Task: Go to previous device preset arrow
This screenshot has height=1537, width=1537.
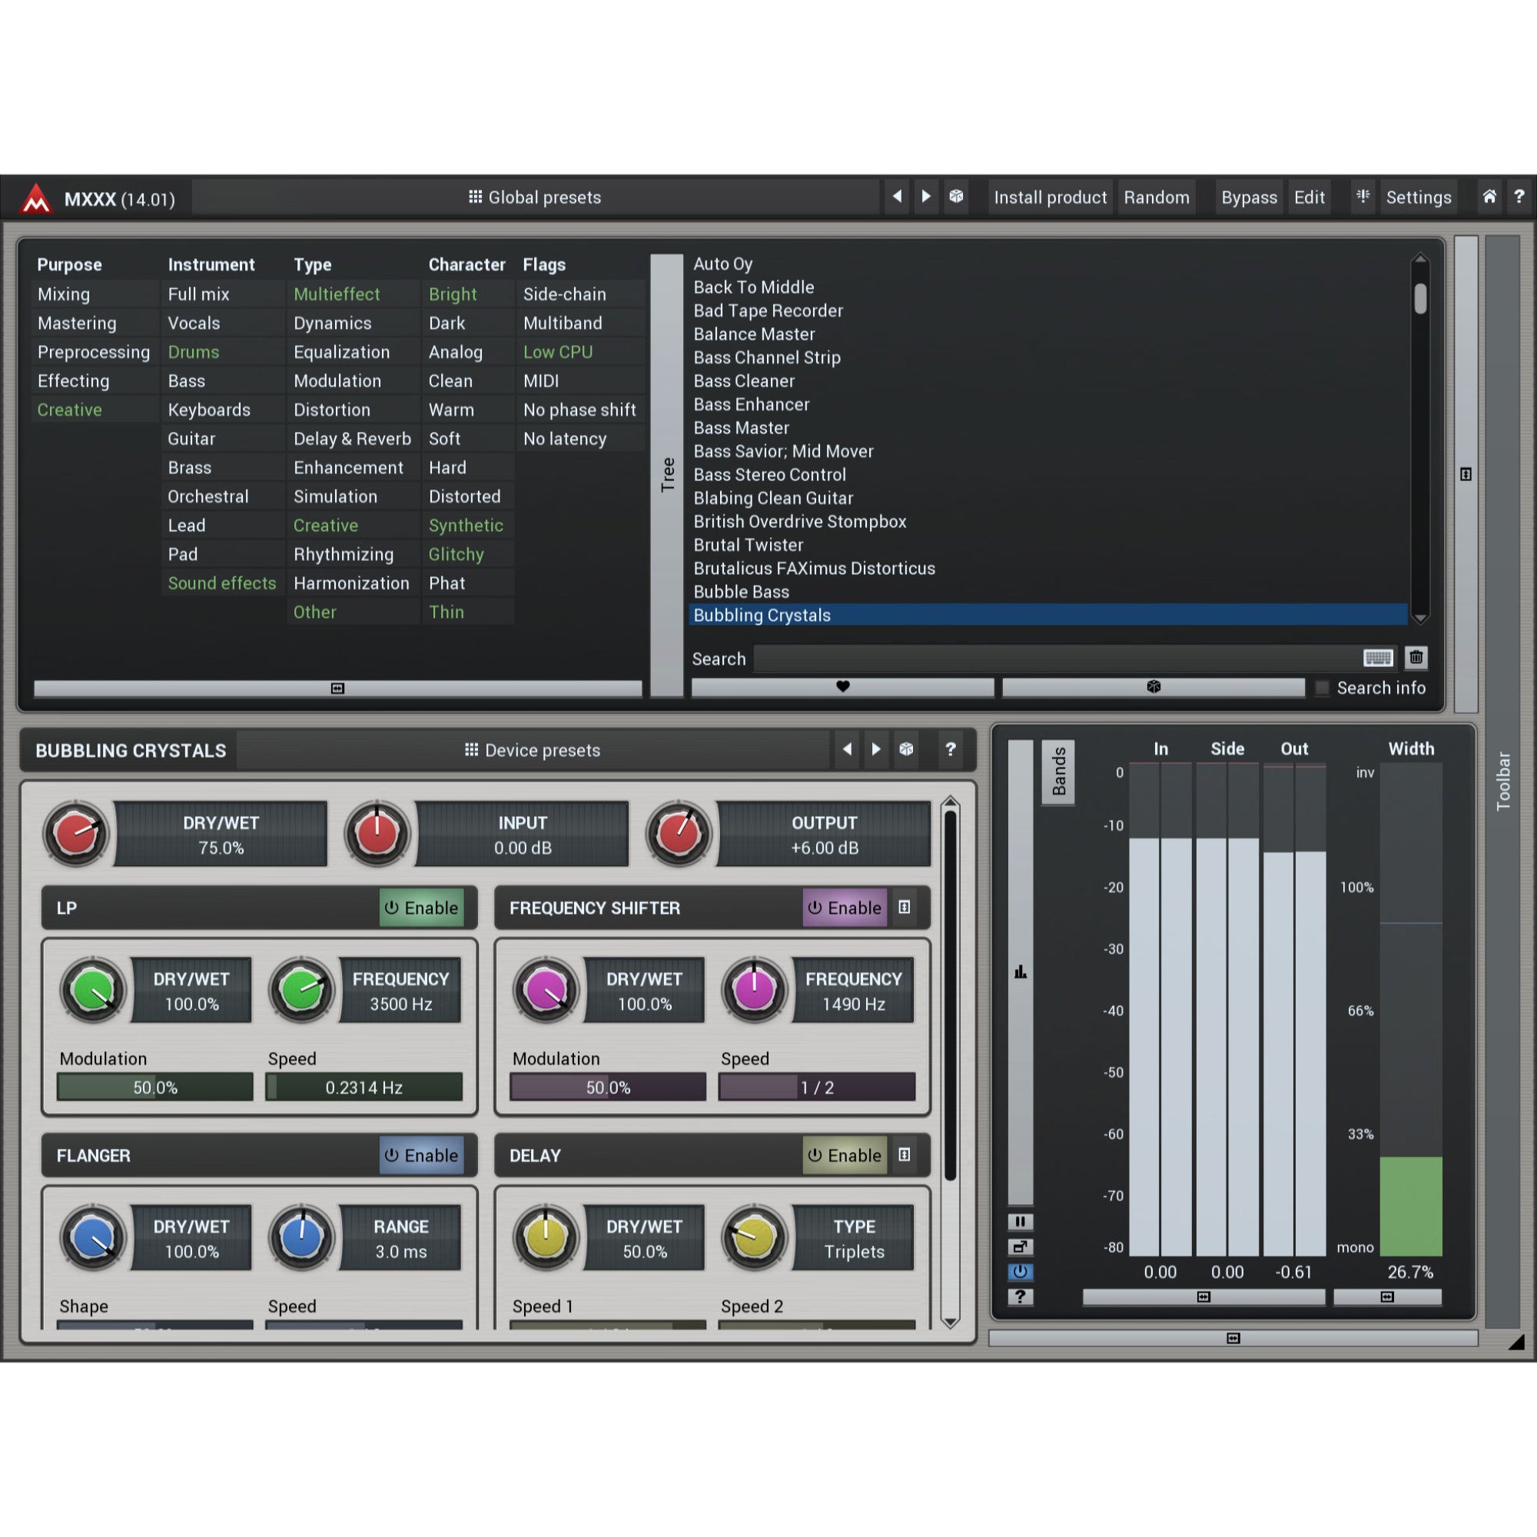Action: 847,749
